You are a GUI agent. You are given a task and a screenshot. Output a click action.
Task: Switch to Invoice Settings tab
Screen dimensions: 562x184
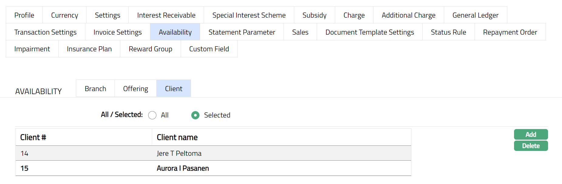pyautogui.click(x=118, y=32)
